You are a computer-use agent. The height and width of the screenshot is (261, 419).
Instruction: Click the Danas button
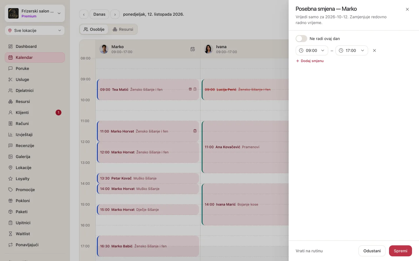pos(99,14)
